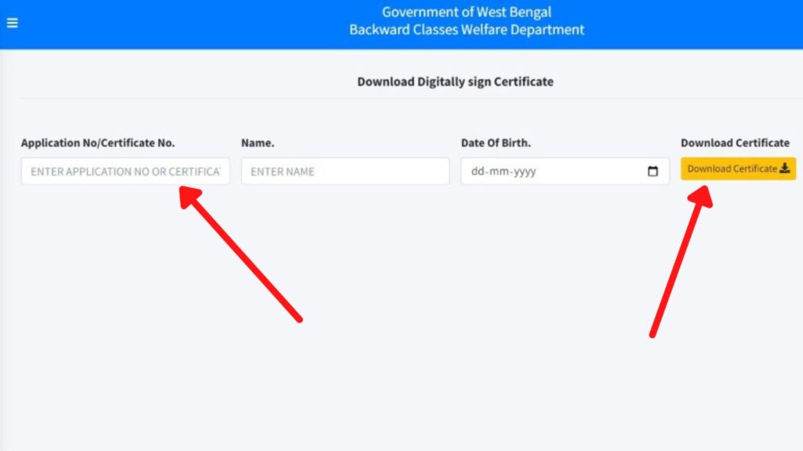Screen dimensions: 803x451
Task: Click the red arrow pointing at the Download button
Action: [681, 262]
